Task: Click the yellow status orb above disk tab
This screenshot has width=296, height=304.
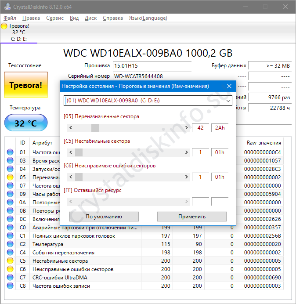Action: pos(4,26)
